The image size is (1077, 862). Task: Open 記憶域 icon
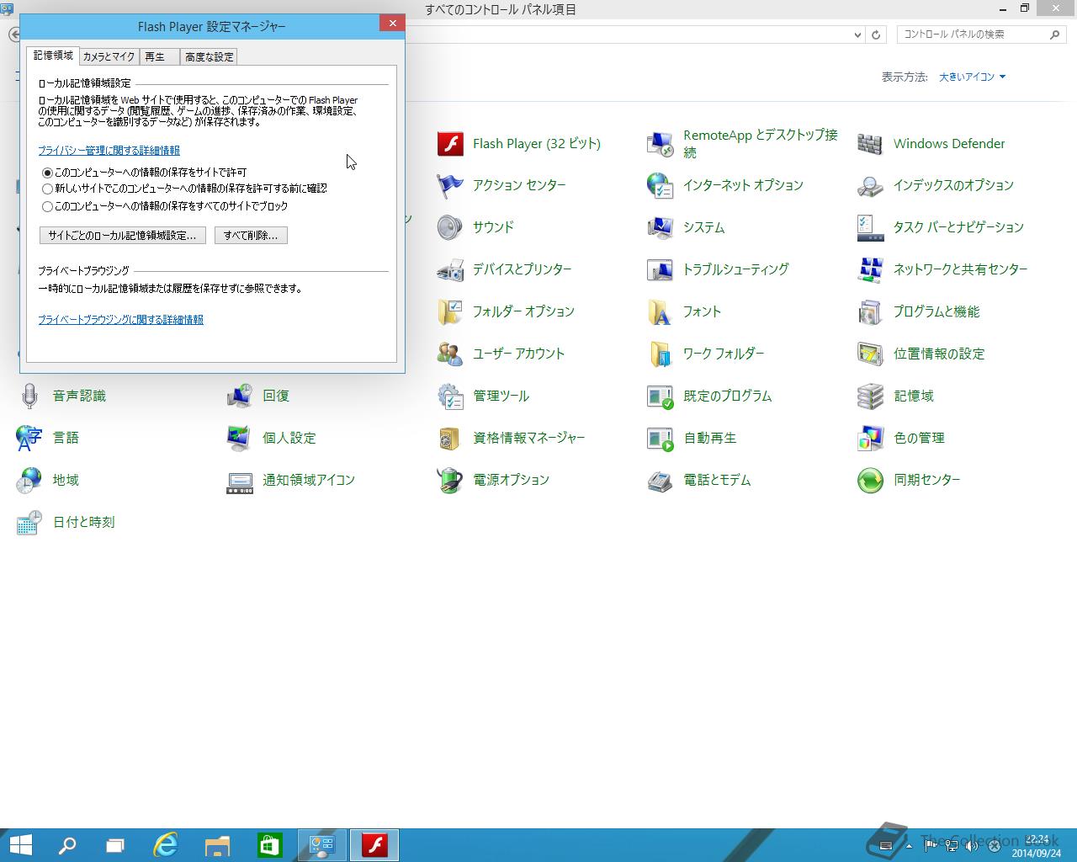coord(871,396)
